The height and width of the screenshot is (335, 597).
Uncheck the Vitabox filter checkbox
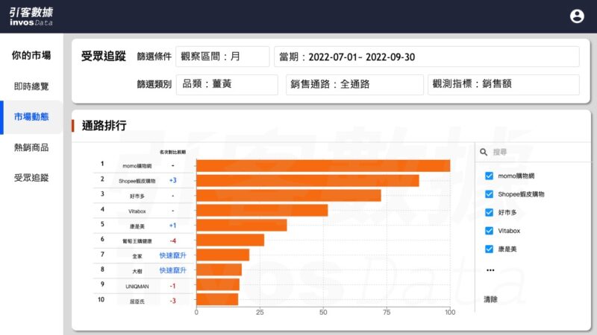click(x=490, y=231)
